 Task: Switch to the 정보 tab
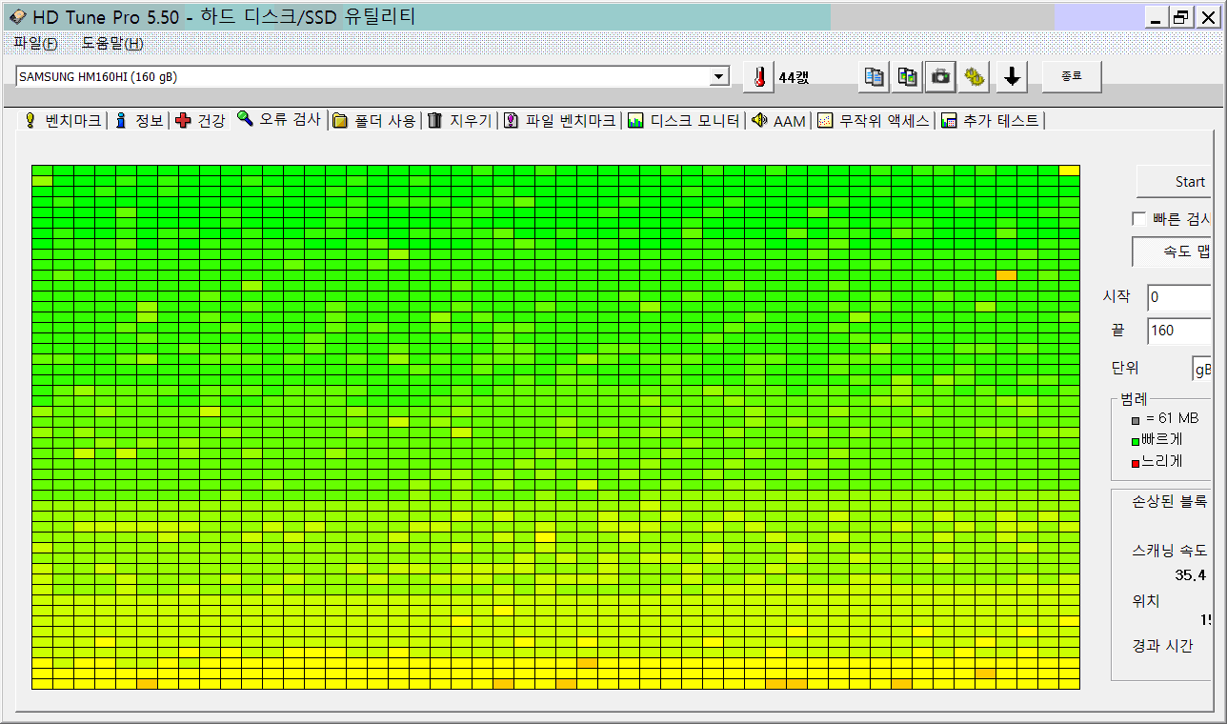[x=139, y=120]
